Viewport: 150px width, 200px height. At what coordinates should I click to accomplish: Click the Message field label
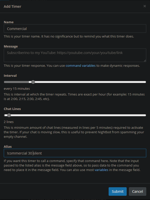[x=11, y=46]
